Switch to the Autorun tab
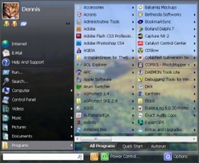This screenshot has width=199, height=163. 158,146
